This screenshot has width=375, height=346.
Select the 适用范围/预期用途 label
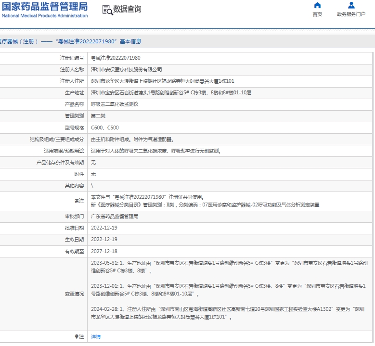pyautogui.click(x=64, y=151)
